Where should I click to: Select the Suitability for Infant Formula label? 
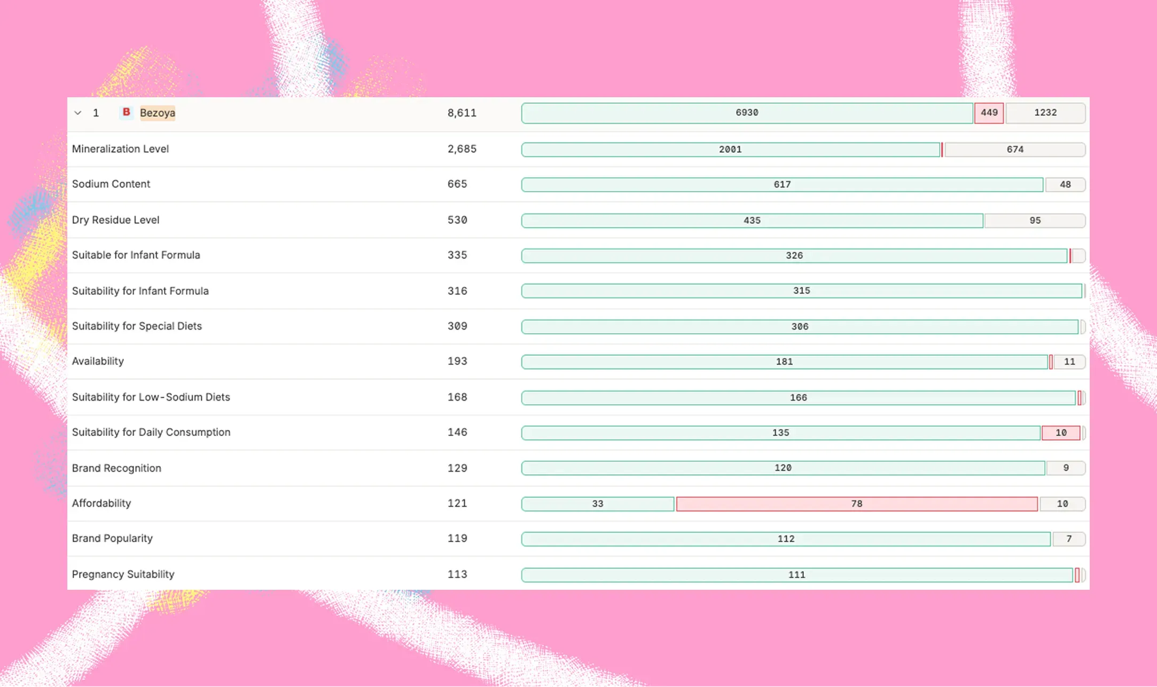coord(140,291)
